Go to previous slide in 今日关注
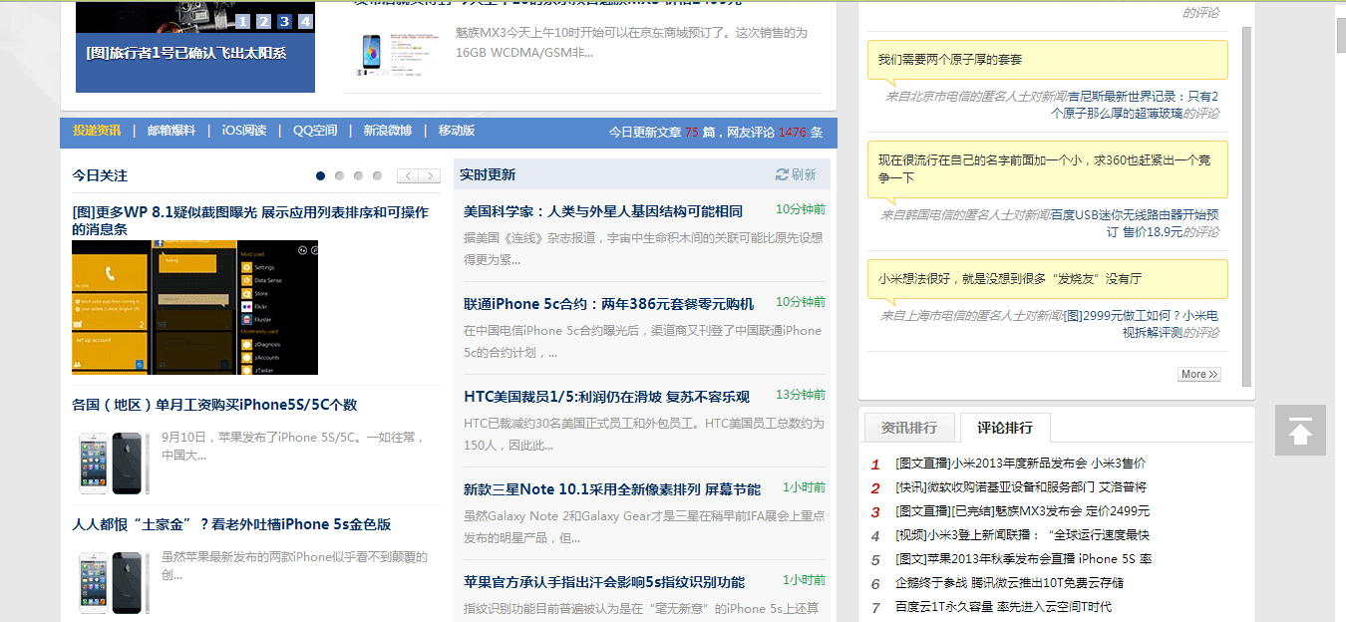 pyautogui.click(x=407, y=175)
